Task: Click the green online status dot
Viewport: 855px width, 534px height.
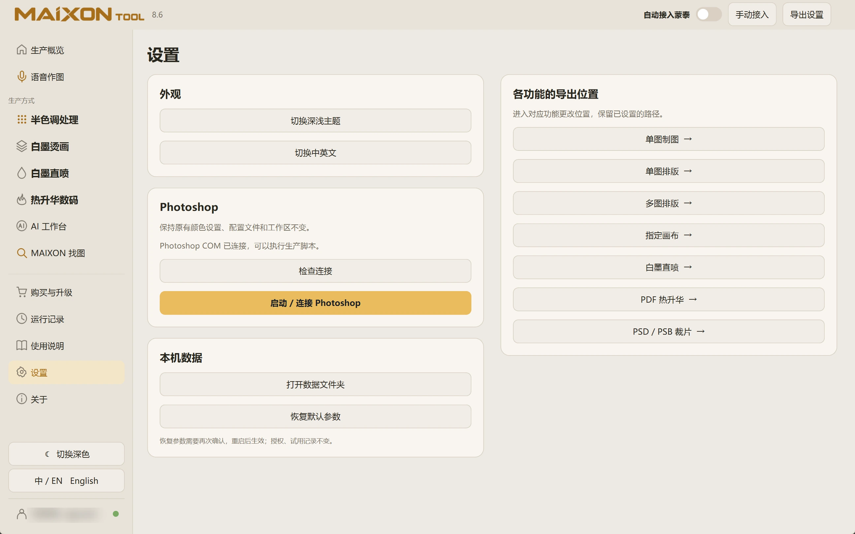Action: 115,514
